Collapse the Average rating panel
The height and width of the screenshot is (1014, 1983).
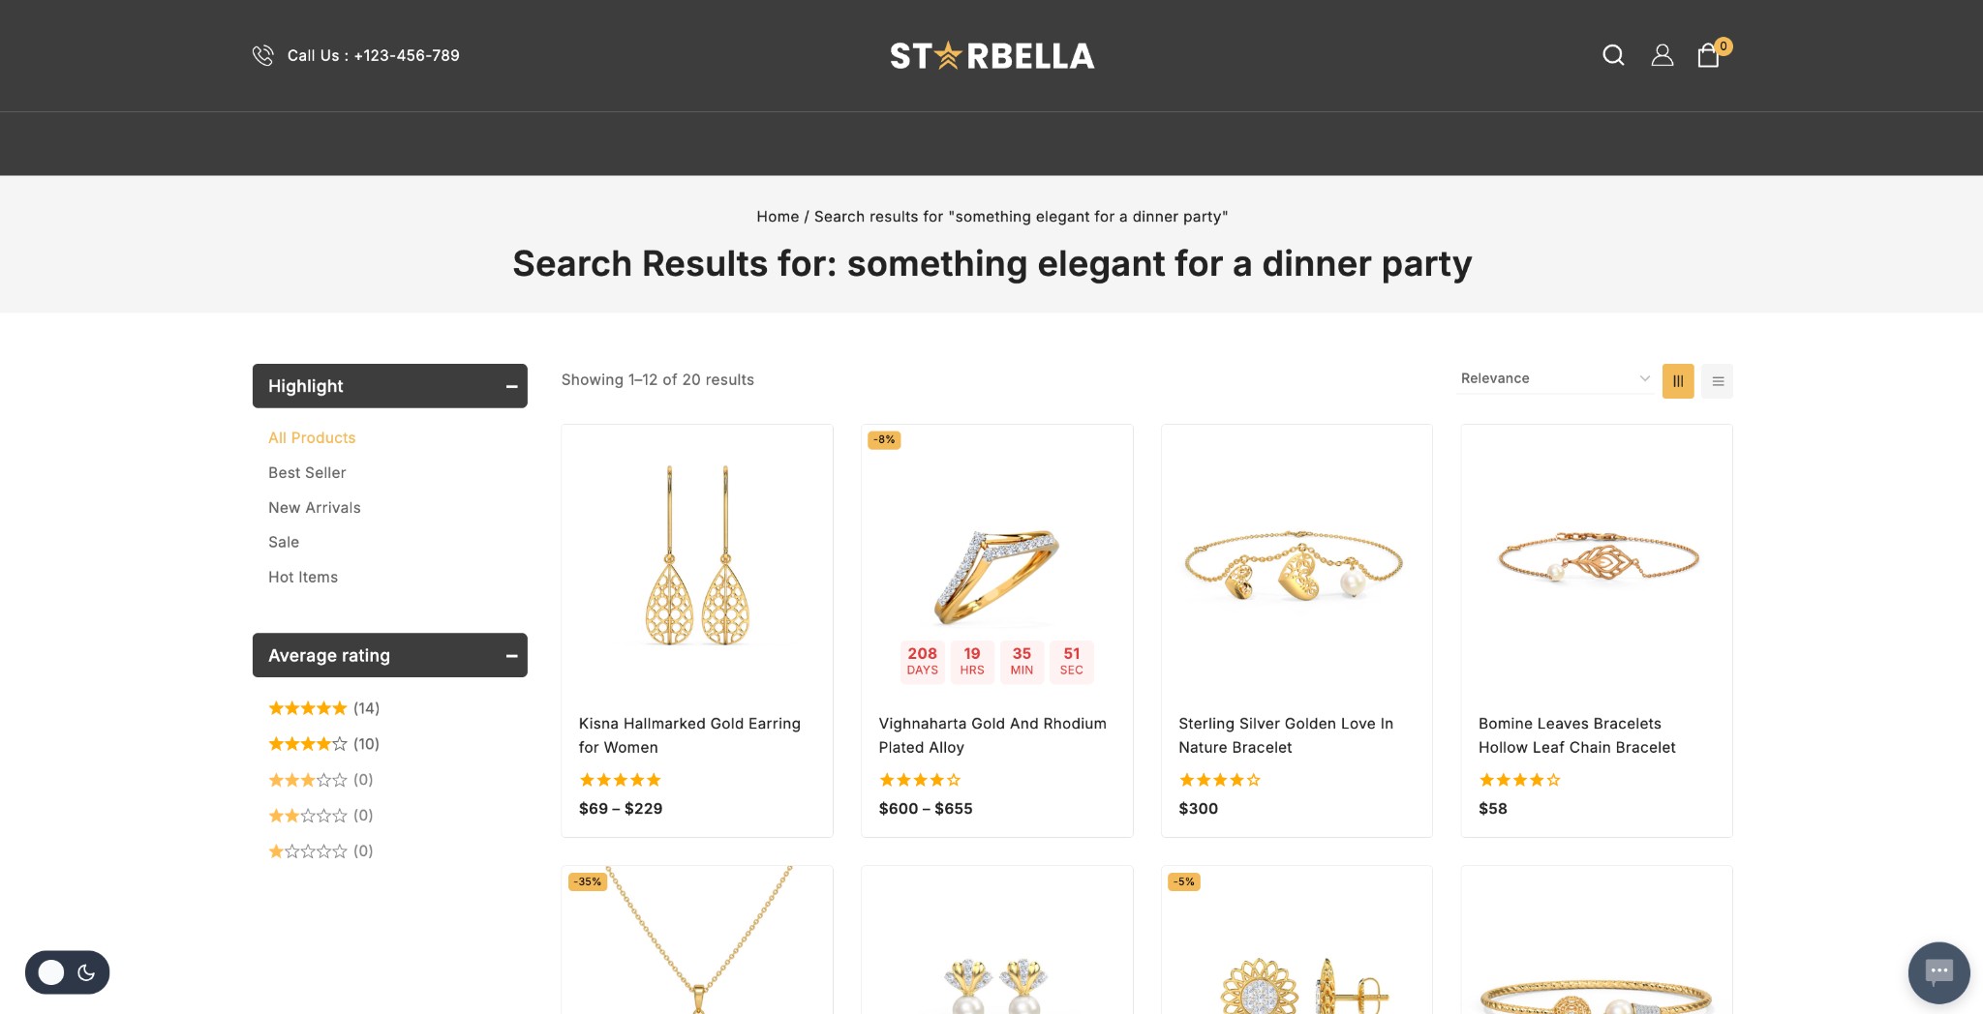[x=511, y=656]
